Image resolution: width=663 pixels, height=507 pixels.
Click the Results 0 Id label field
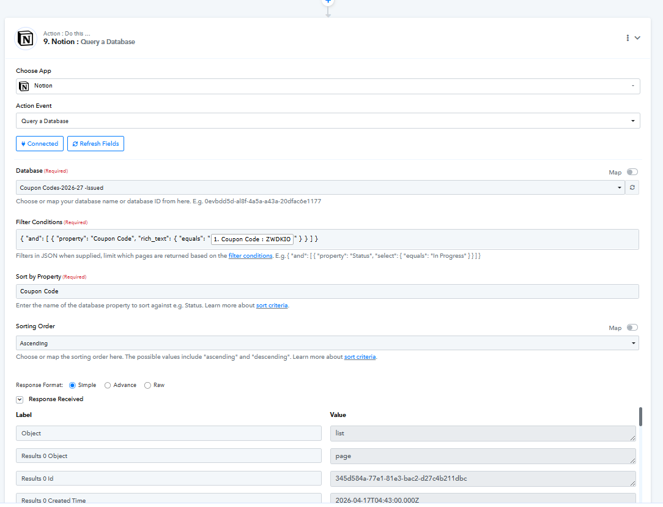[169, 478]
